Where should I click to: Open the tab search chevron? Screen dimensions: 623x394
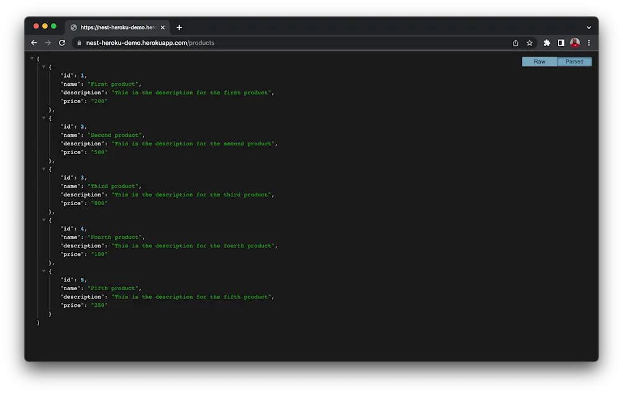pos(588,27)
